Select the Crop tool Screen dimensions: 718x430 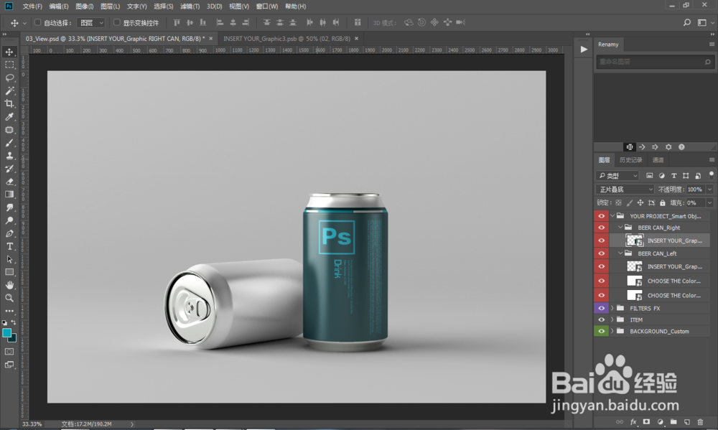(9, 103)
